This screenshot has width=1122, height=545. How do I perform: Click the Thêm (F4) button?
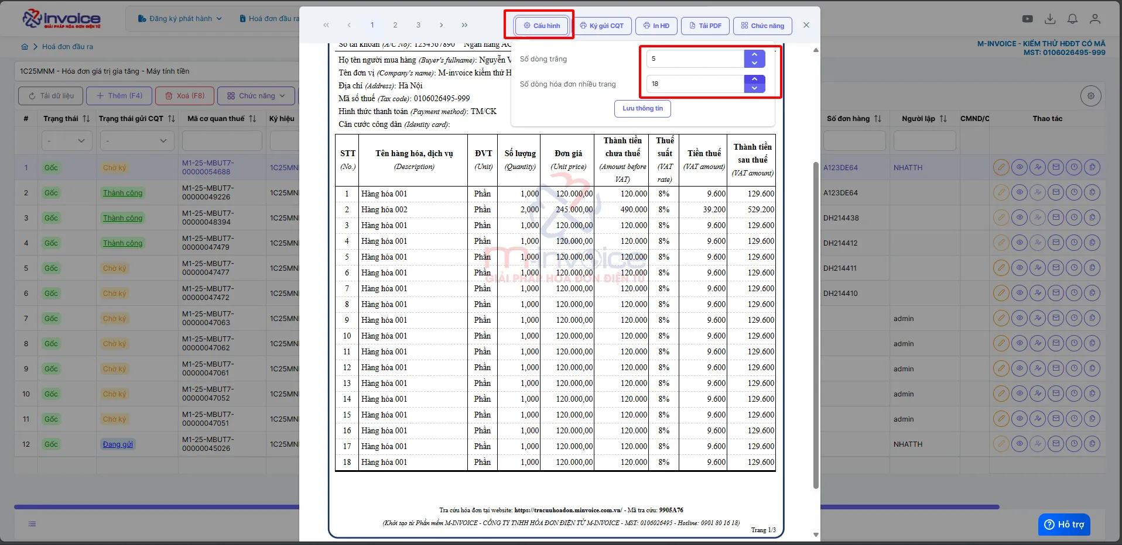pyautogui.click(x=119, y=96)
